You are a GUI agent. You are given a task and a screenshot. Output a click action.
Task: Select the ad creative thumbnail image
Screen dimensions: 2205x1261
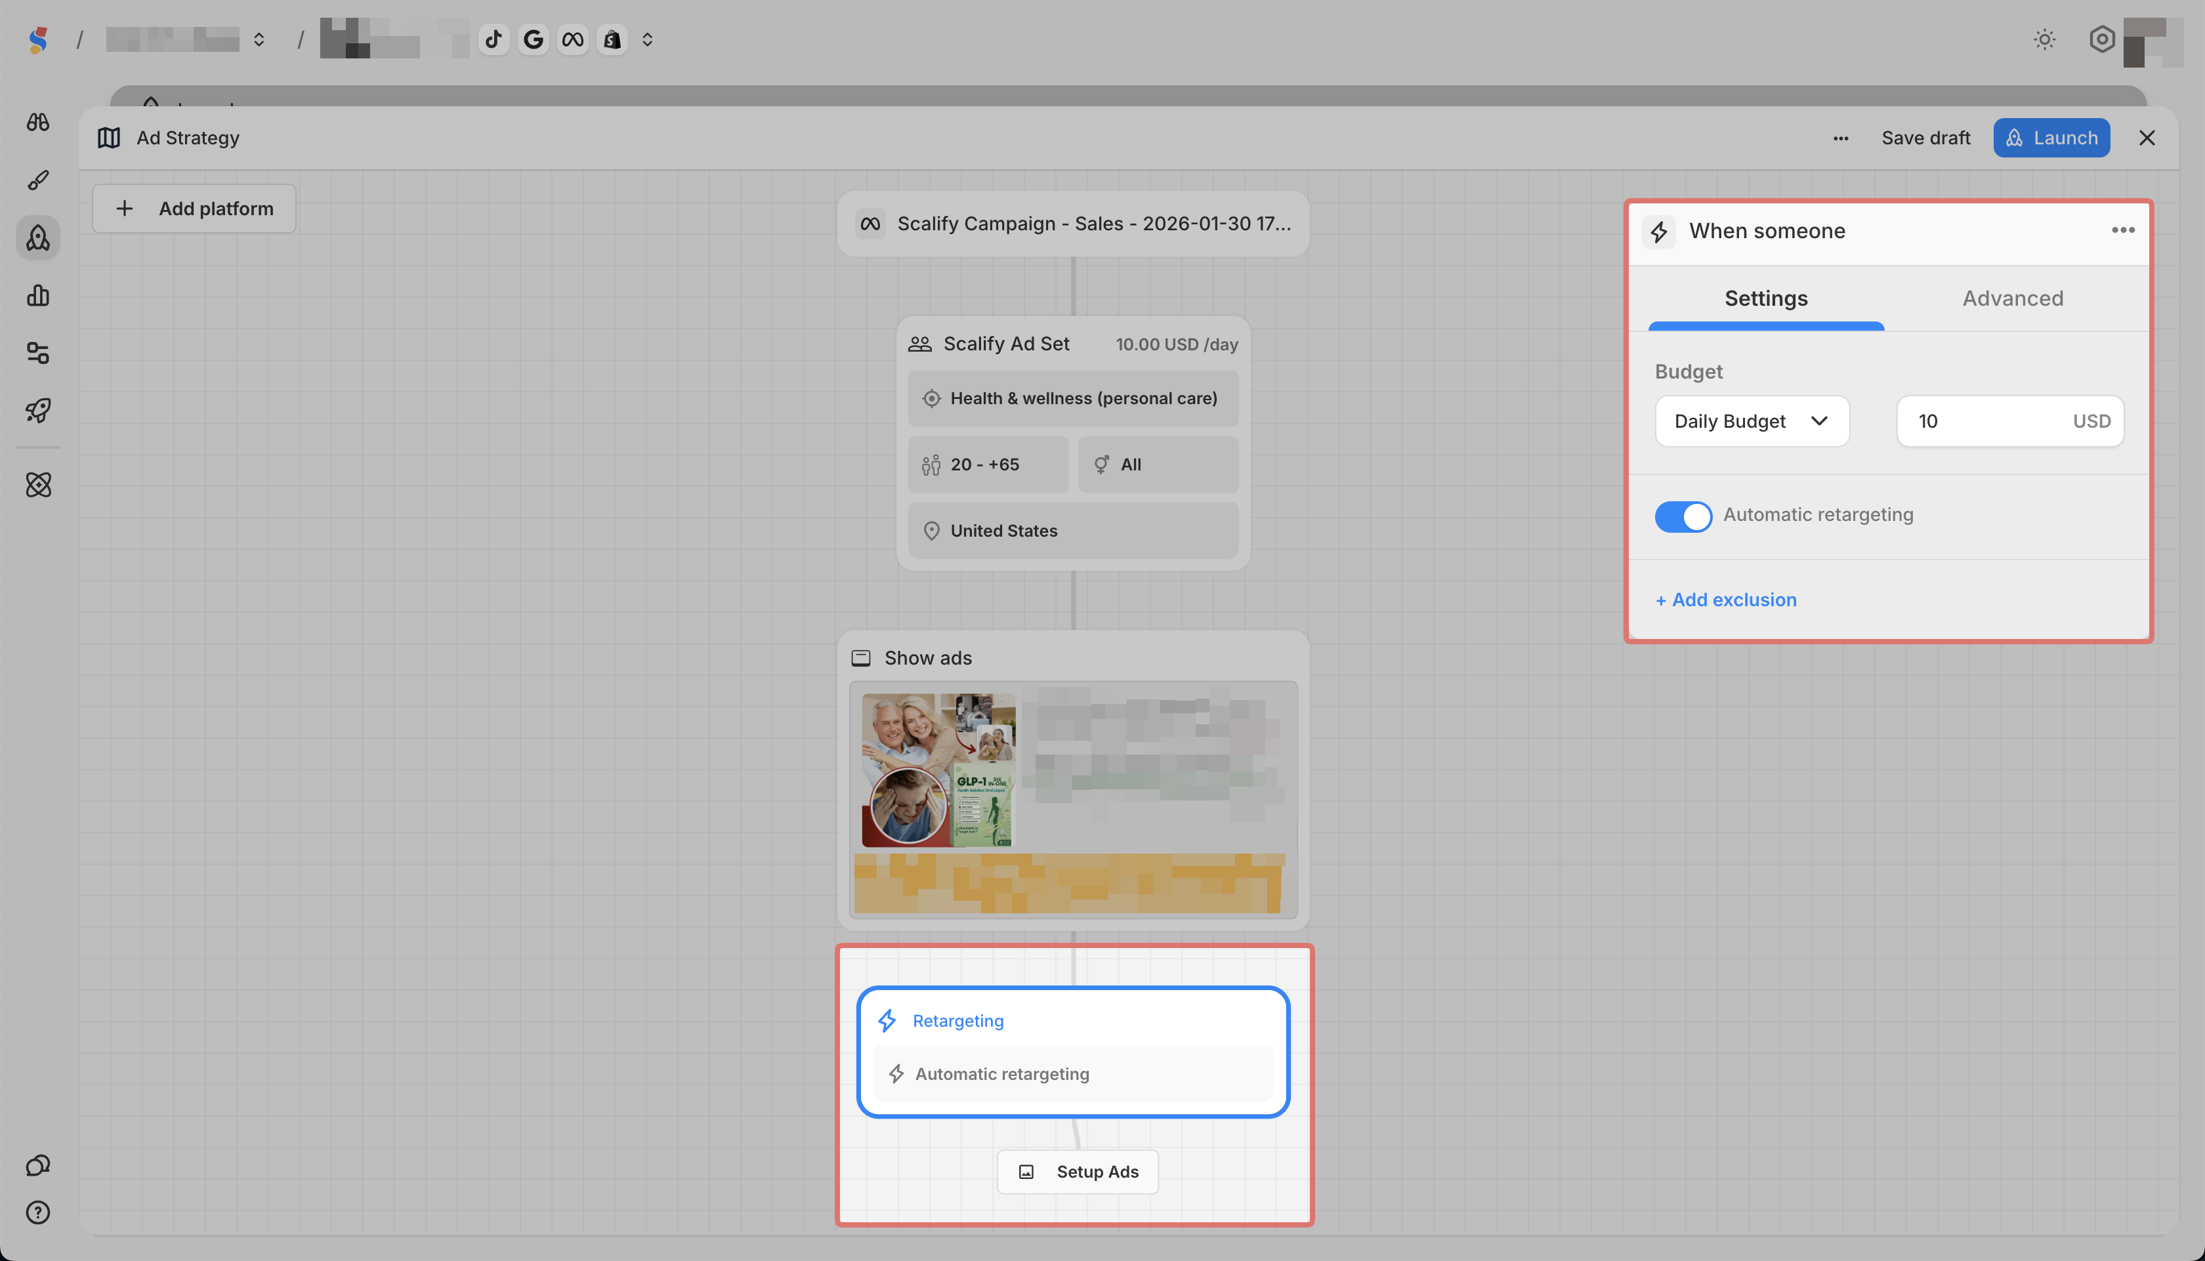tap(938, 770)
